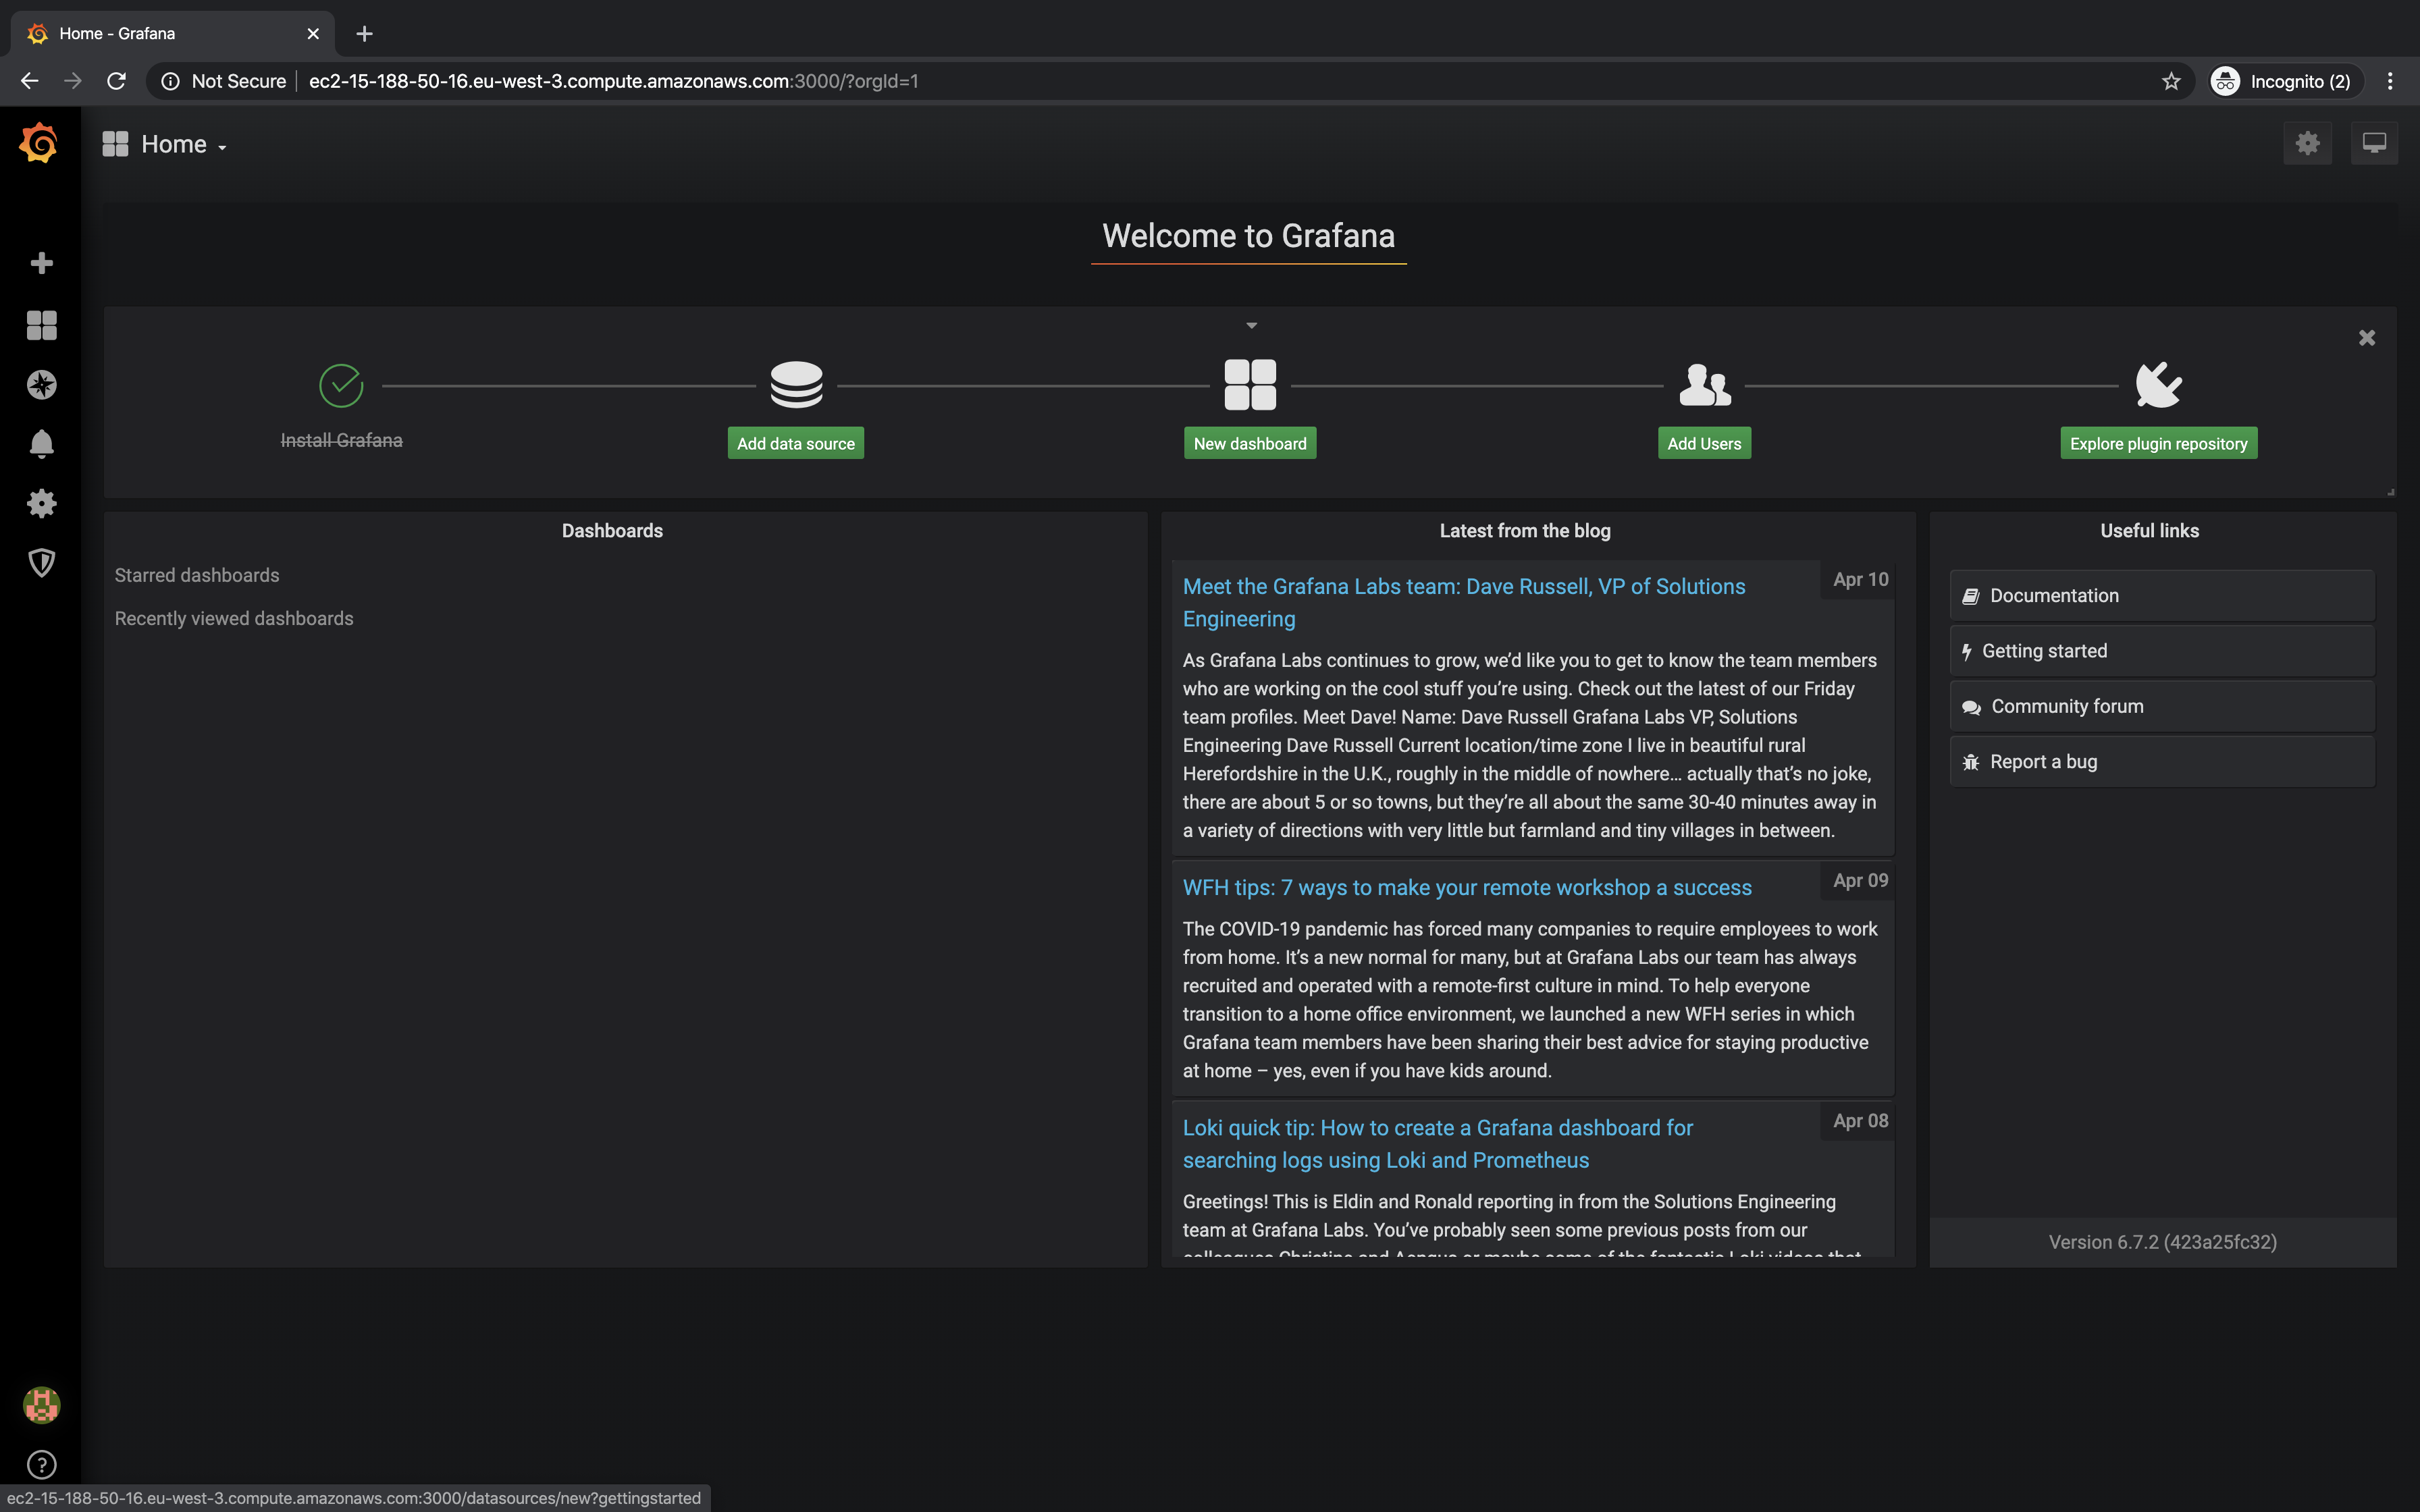
Task: Cycle view mode with monitor icon
Action: [x=2374, y=144]
